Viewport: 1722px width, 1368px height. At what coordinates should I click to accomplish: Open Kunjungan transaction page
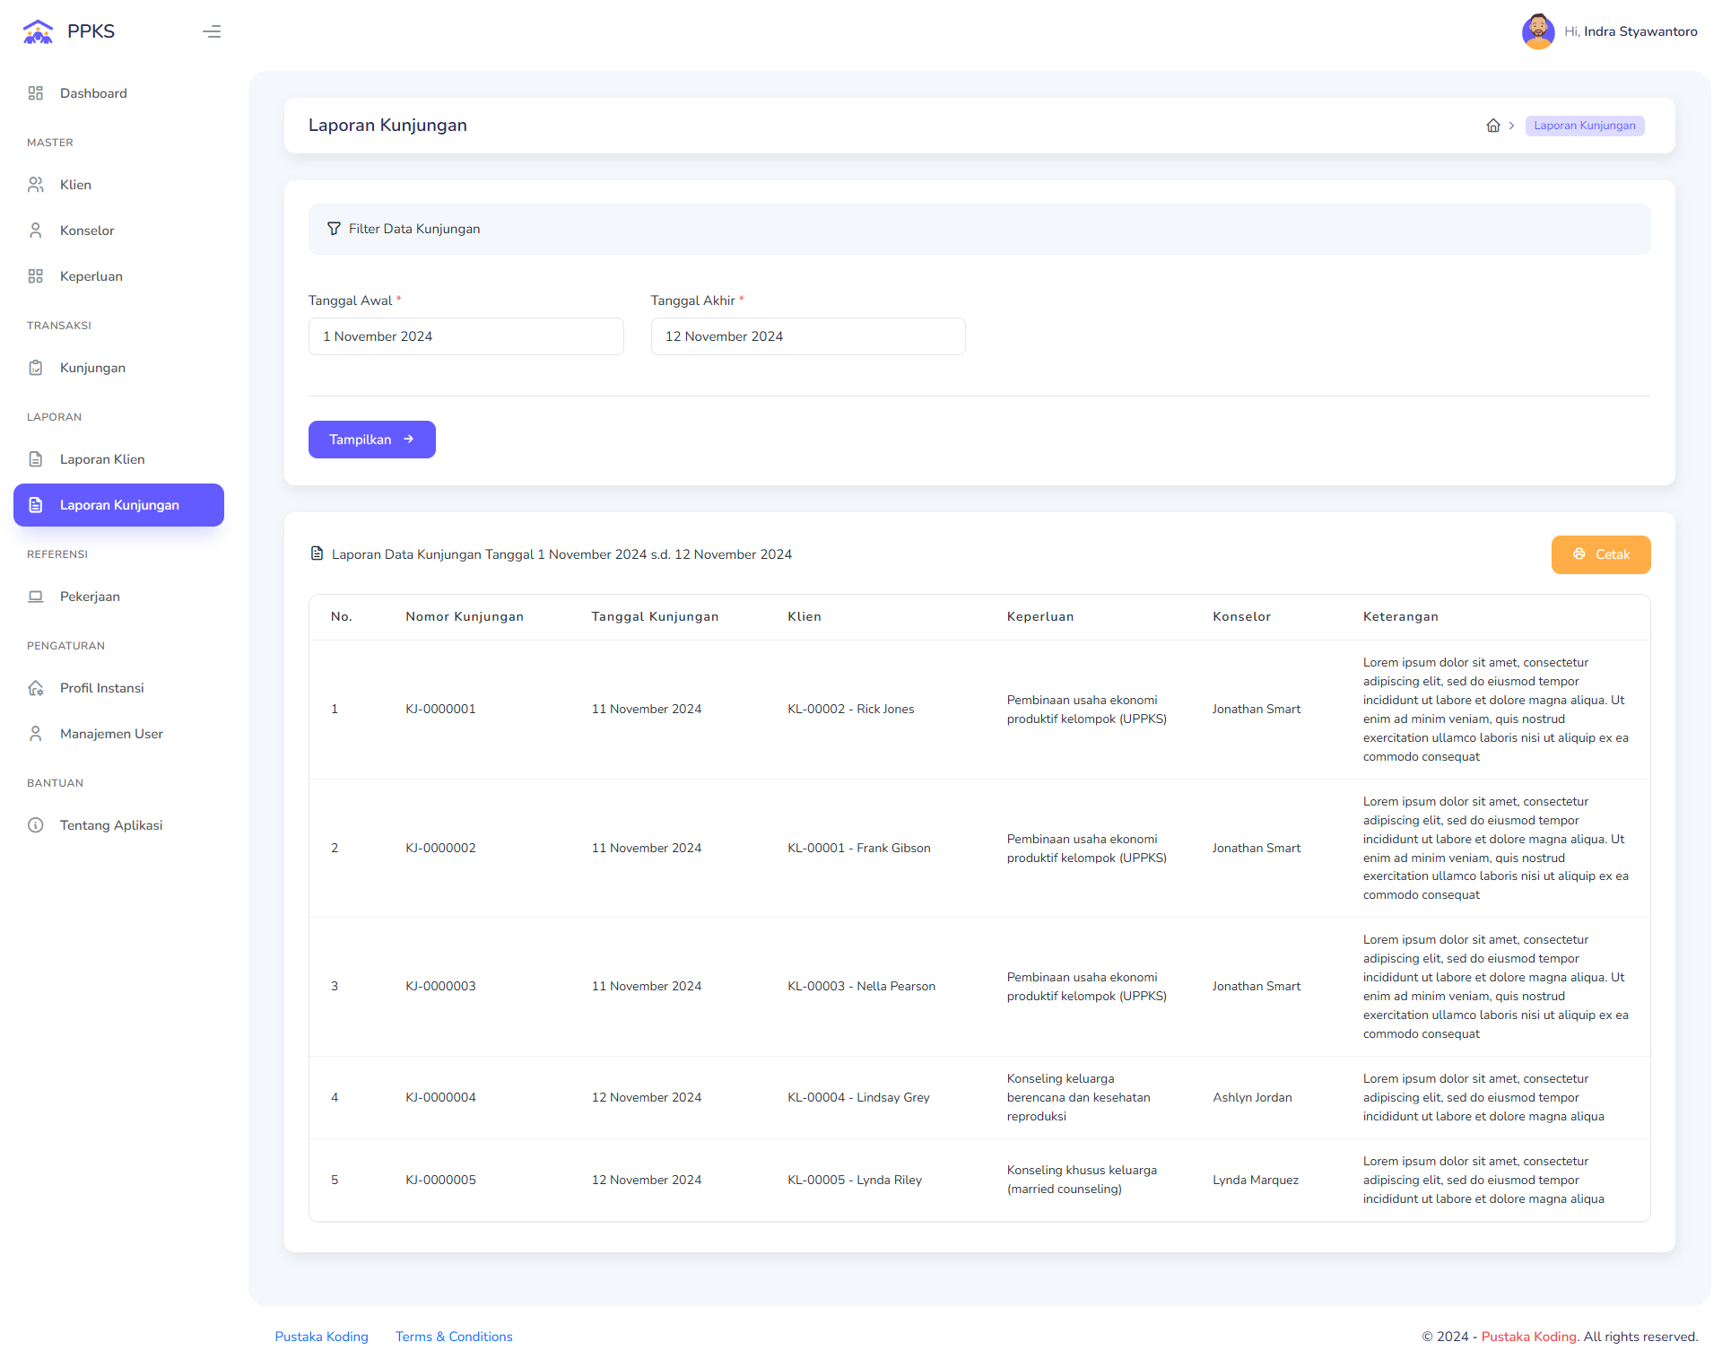tap(118, 368)
